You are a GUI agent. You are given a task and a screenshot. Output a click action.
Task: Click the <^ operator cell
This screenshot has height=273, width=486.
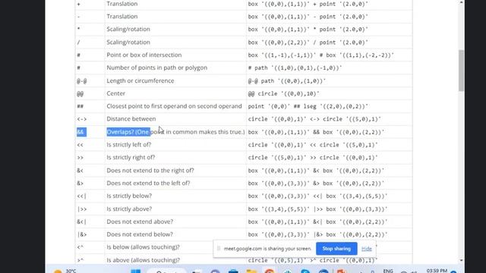coord(80,247)
